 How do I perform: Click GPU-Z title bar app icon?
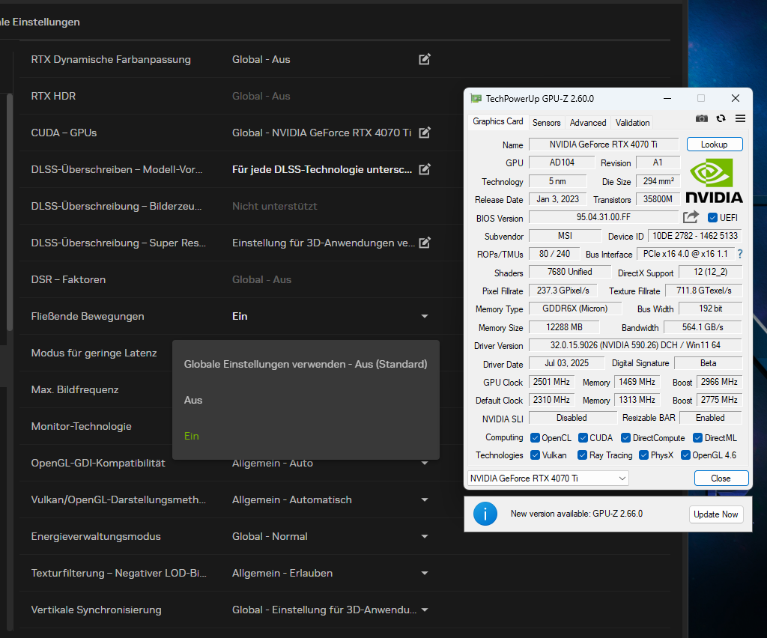(x=476, y=98)
